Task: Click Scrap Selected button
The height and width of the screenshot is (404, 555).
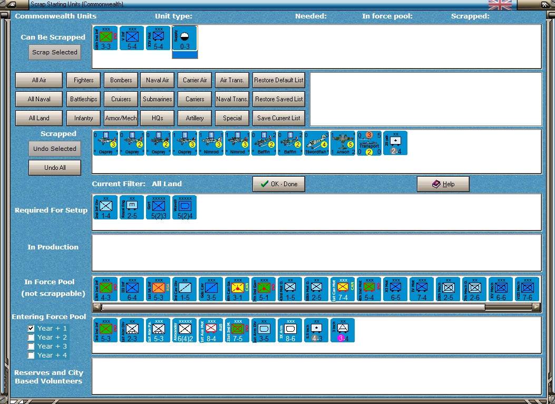Action: pyautogui.click(x=54, y=52)
